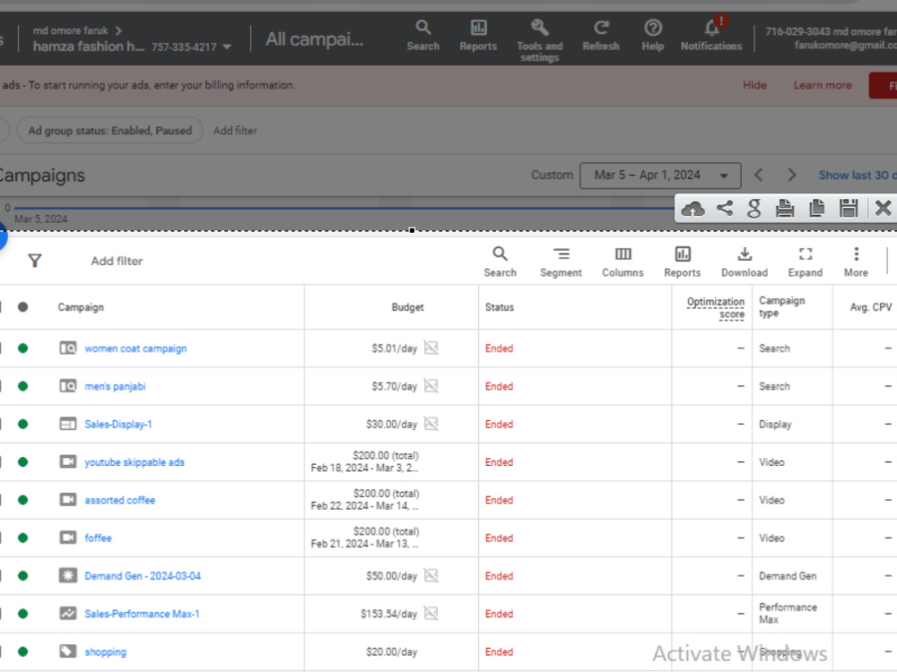Toggle status dot for Demand Gen - 2024-03-04
The width and height of the screenshot is (897, 672).
[23, 575]
